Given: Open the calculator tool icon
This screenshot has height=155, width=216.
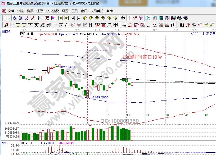Looking at the screenshot, I should (x=161, y=18).
